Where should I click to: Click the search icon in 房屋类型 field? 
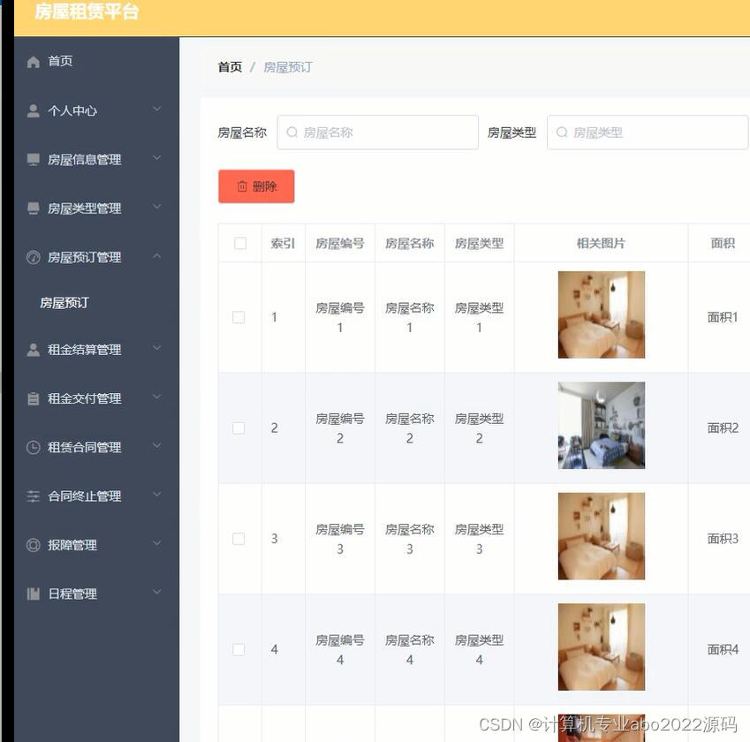[562, 132]
